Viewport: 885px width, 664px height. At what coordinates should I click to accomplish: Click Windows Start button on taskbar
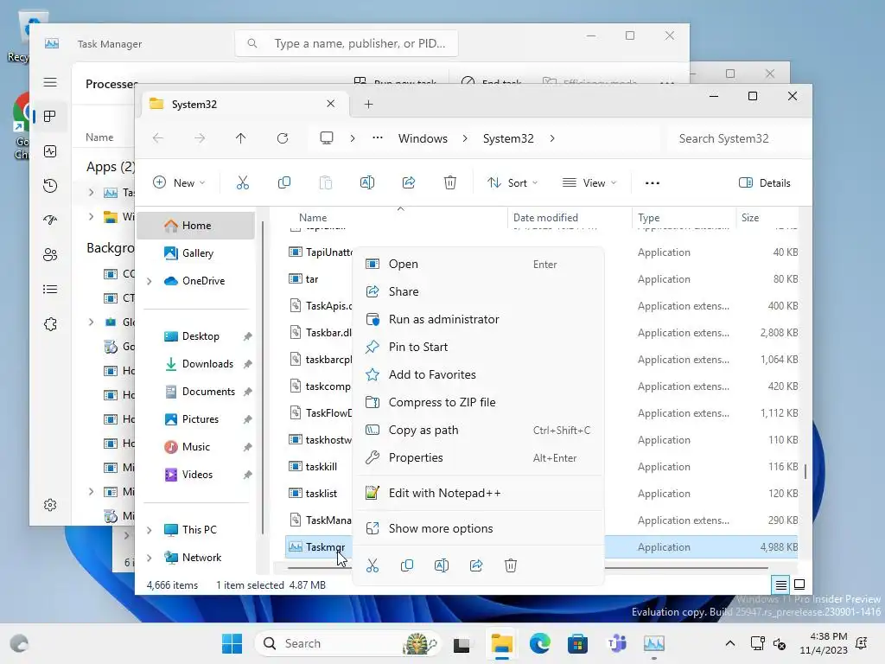[x=232, y=643]
